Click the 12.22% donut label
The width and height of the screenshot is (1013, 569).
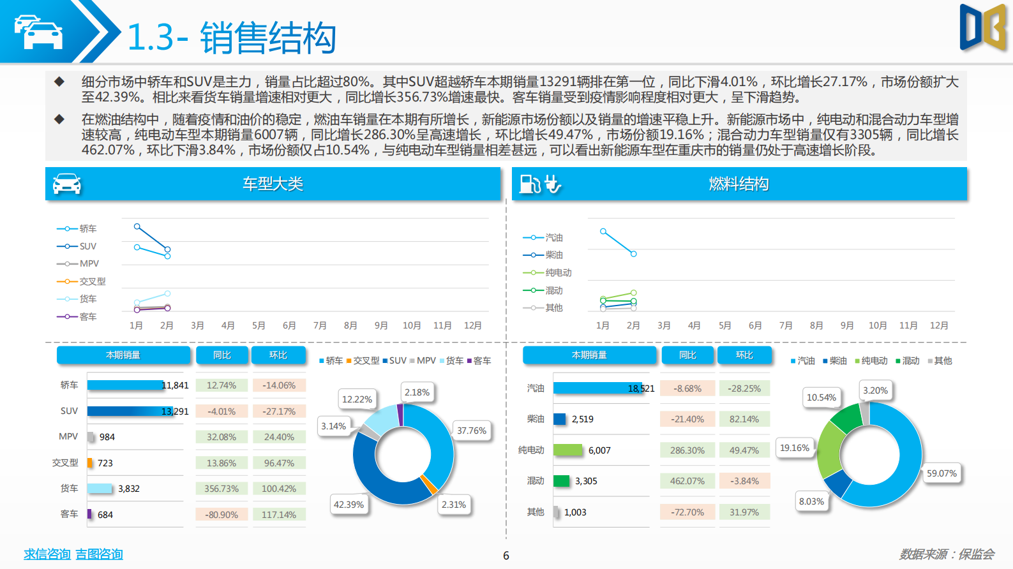pos(357,399)
